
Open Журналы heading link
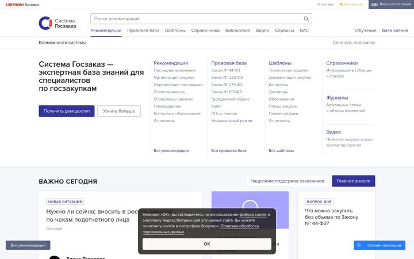337,97
